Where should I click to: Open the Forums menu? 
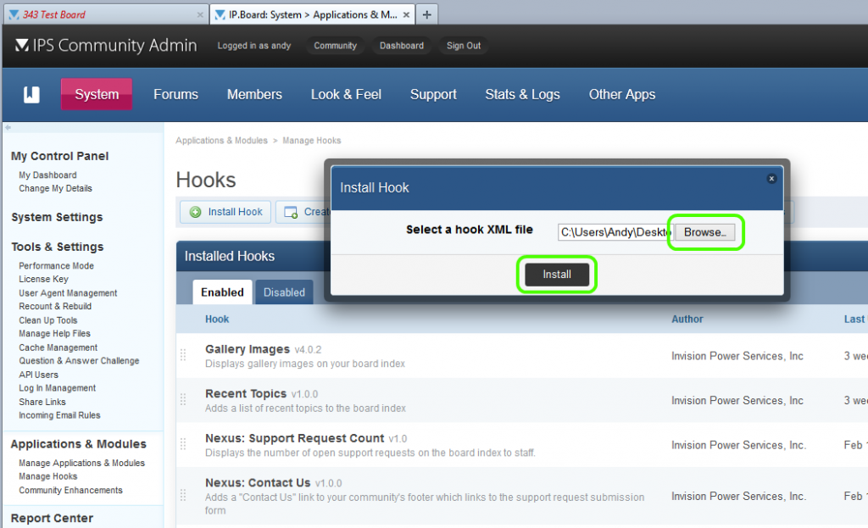point(175,95)
